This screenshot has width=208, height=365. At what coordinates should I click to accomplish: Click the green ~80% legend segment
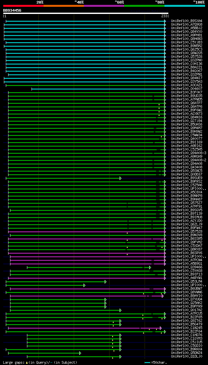(144, 6)
